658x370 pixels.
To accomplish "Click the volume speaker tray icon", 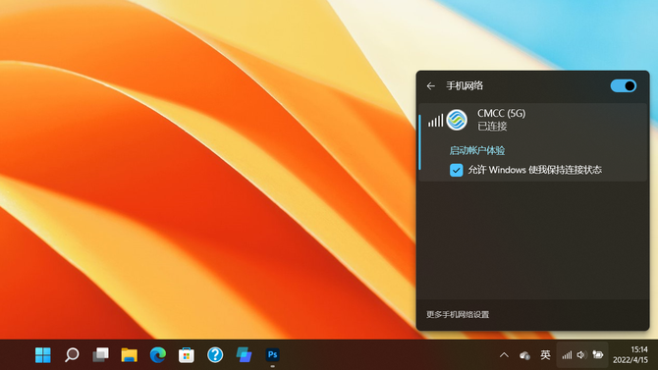I will point(581,355).
